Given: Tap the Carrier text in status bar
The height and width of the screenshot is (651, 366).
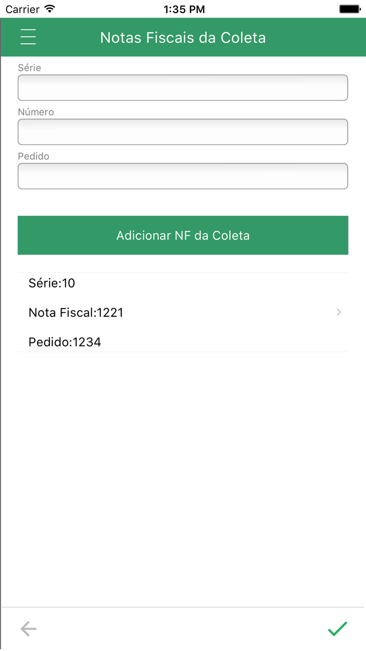Looking at the screenshot, I should [x=22, y=9].
